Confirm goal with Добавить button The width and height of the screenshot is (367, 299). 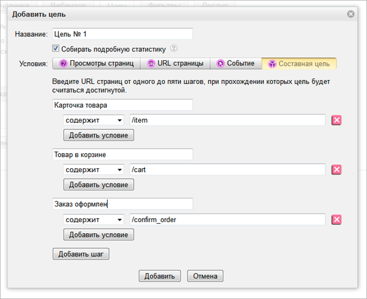[160, 276]
